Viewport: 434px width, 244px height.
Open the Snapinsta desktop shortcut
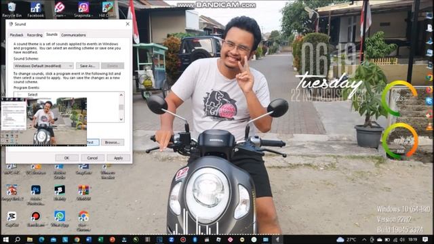[83, 9]
